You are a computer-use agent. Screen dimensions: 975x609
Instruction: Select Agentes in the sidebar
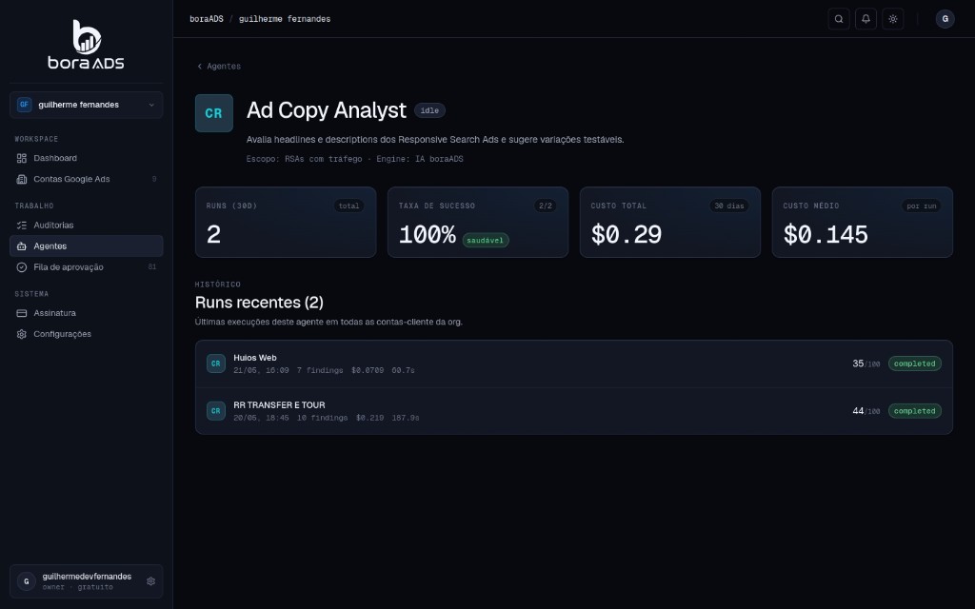coord(87,246)
